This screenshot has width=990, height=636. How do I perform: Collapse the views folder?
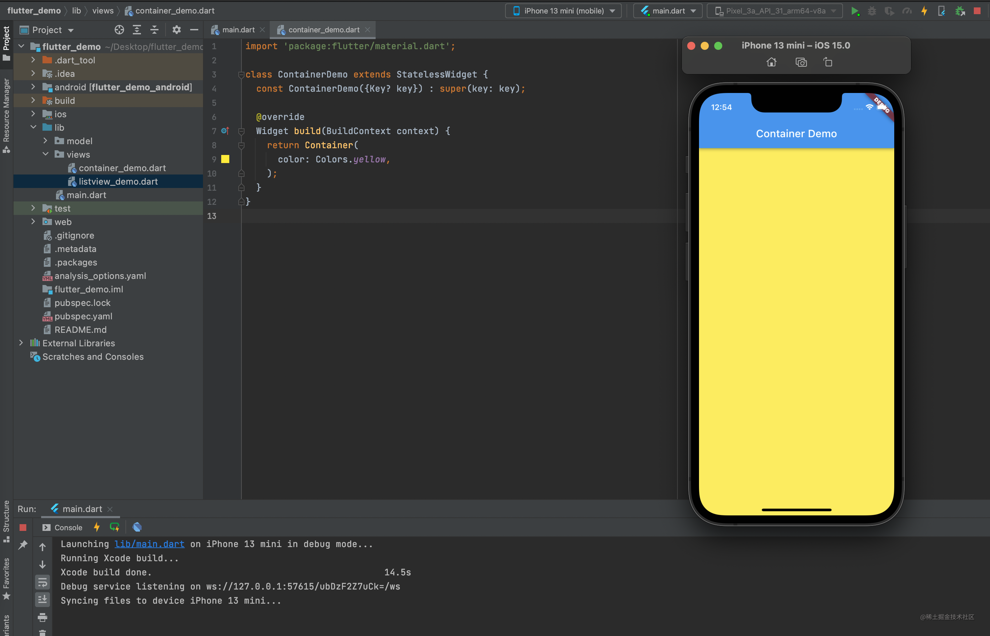(x=46, y=154)
